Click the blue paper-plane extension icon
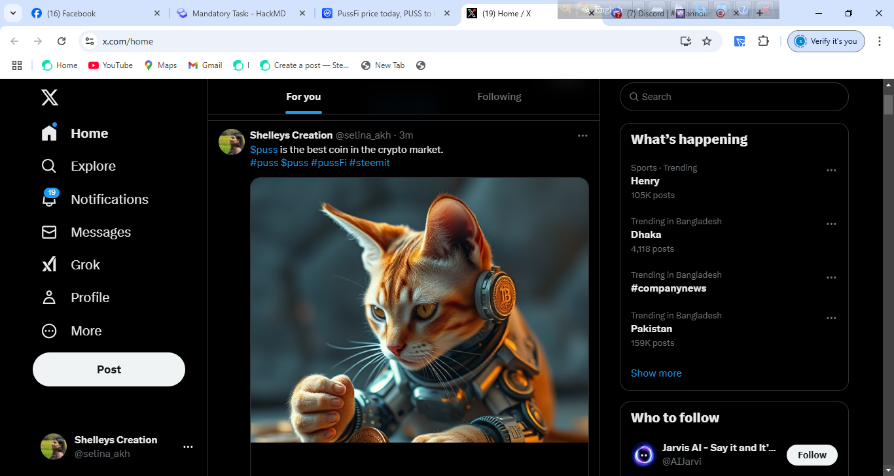Screen dimensions: 894x476 click(x=740, y=41)
